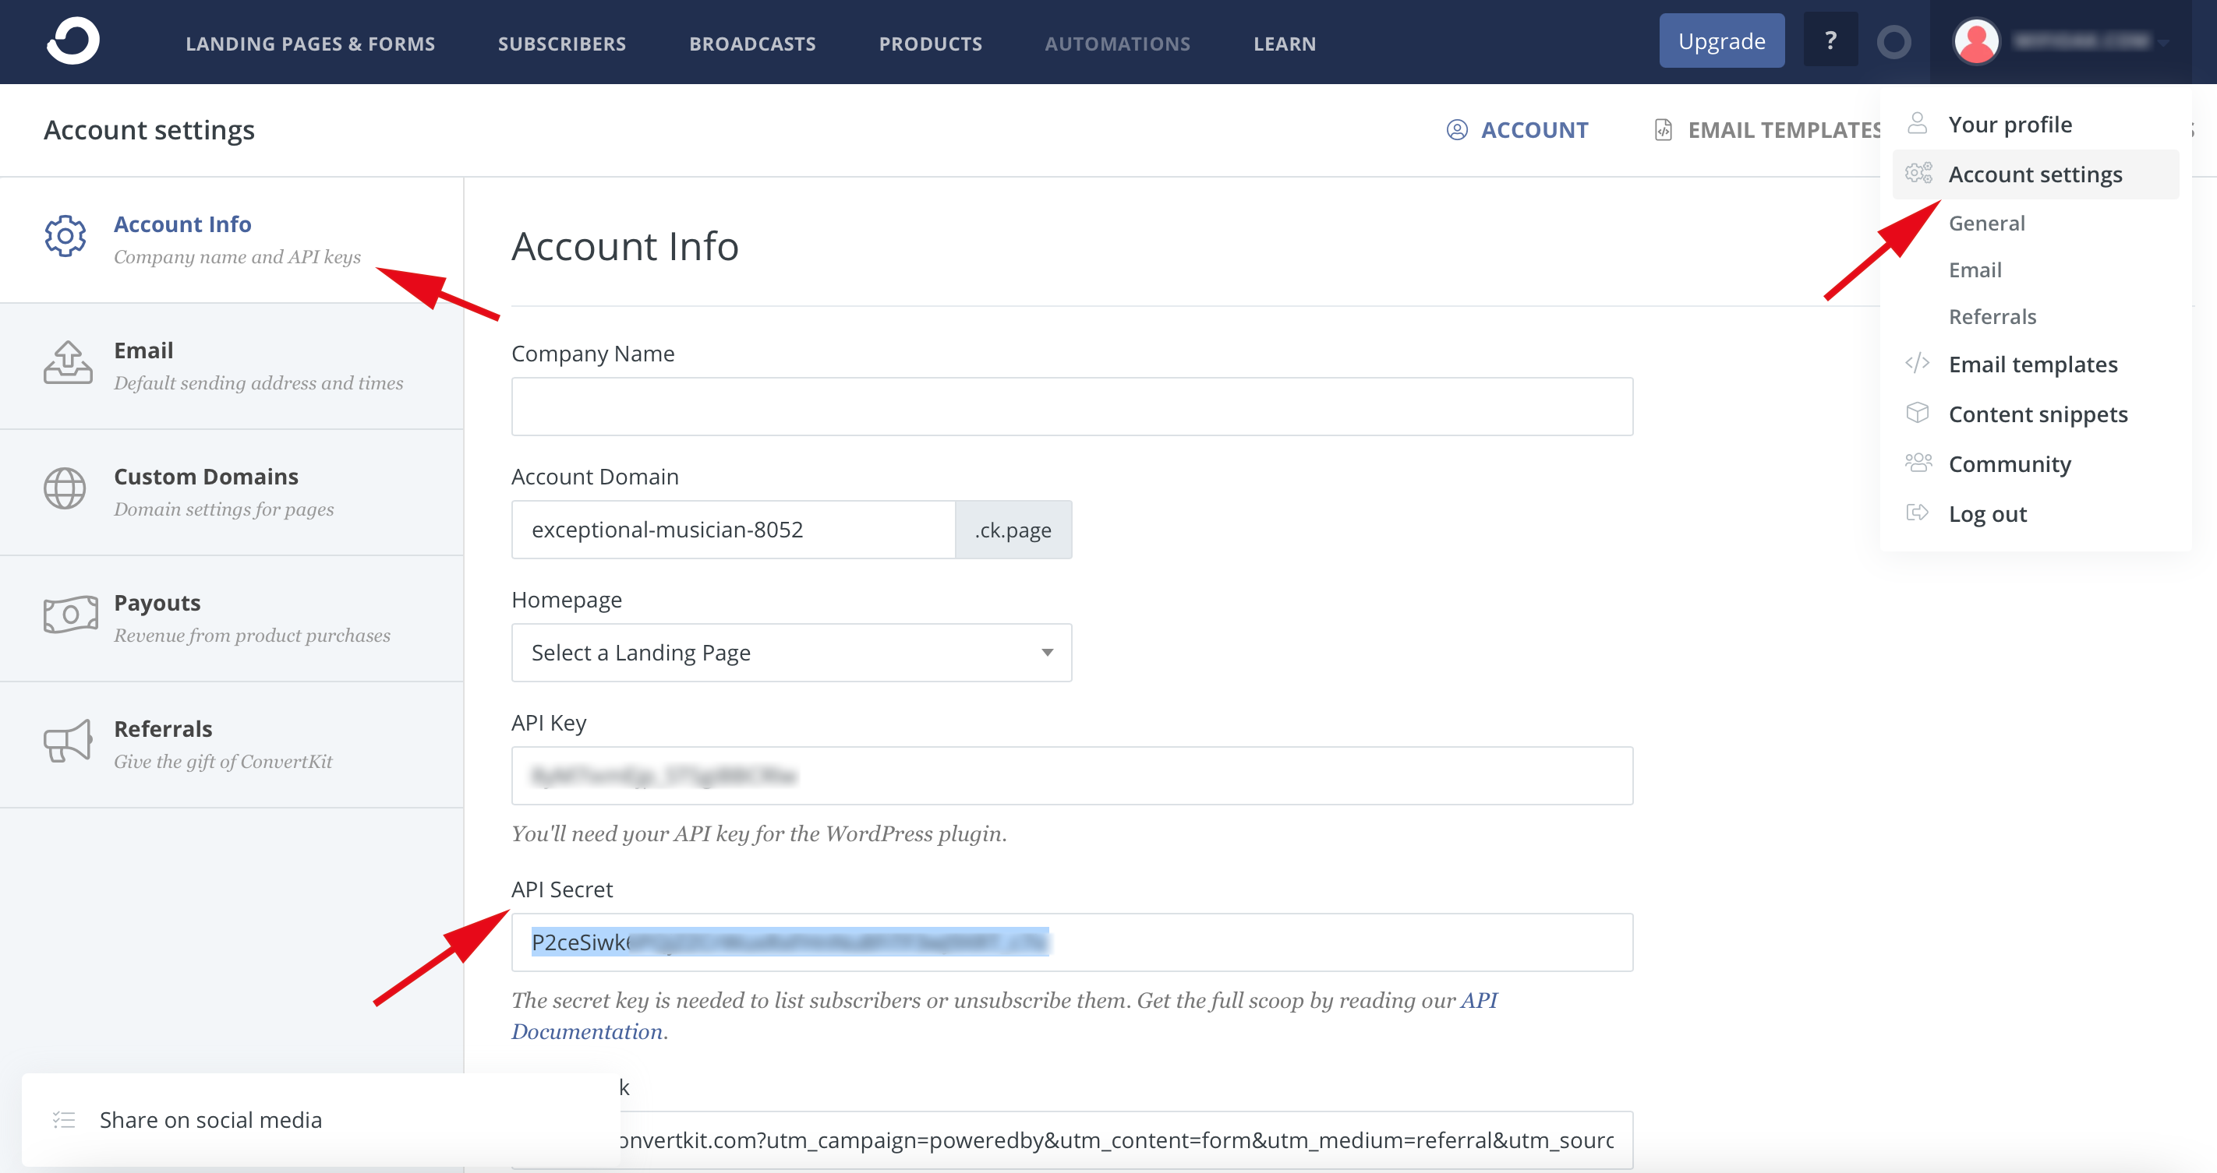Open Payouts settings section
The image size is (2217, 1173).
[x=232, y=618]
